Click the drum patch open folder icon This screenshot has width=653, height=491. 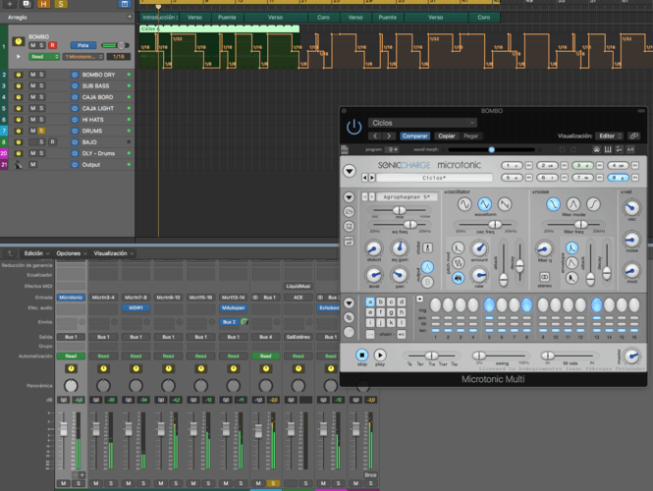coord(350,211)
